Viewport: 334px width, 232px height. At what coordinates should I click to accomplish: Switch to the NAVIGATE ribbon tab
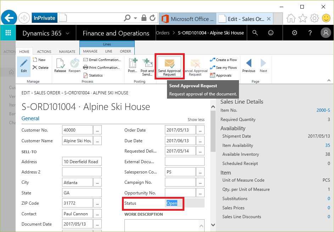coord(67,51)
